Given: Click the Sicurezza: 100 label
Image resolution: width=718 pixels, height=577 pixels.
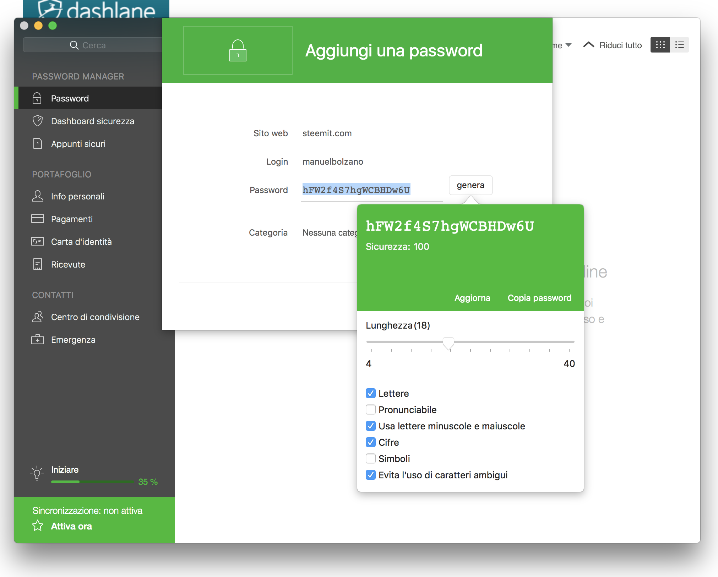Looking at the screenshot, I should (x=397, y=247).
